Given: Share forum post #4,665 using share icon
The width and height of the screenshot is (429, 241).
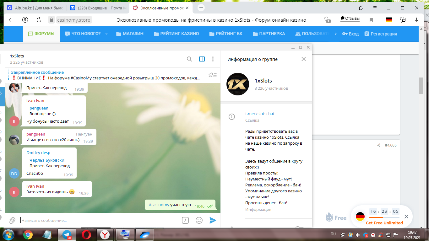Looking at the screenshot, I should click(x=379, y=145).
